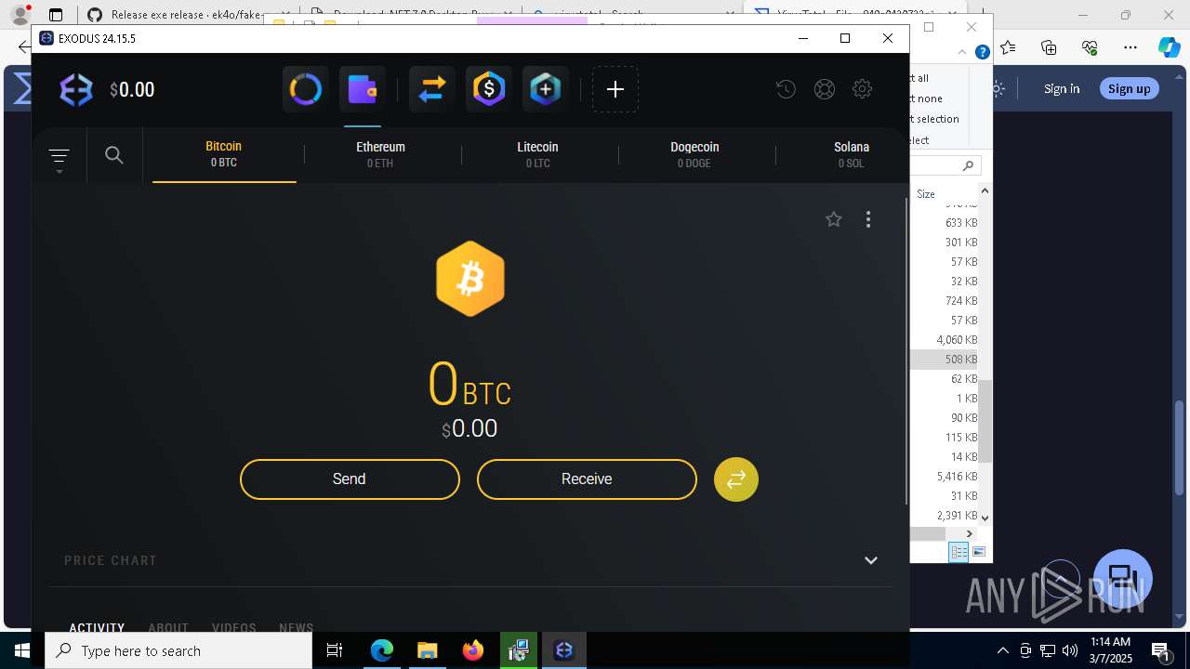Show hidden tray icons chevron

point(1002,650)
